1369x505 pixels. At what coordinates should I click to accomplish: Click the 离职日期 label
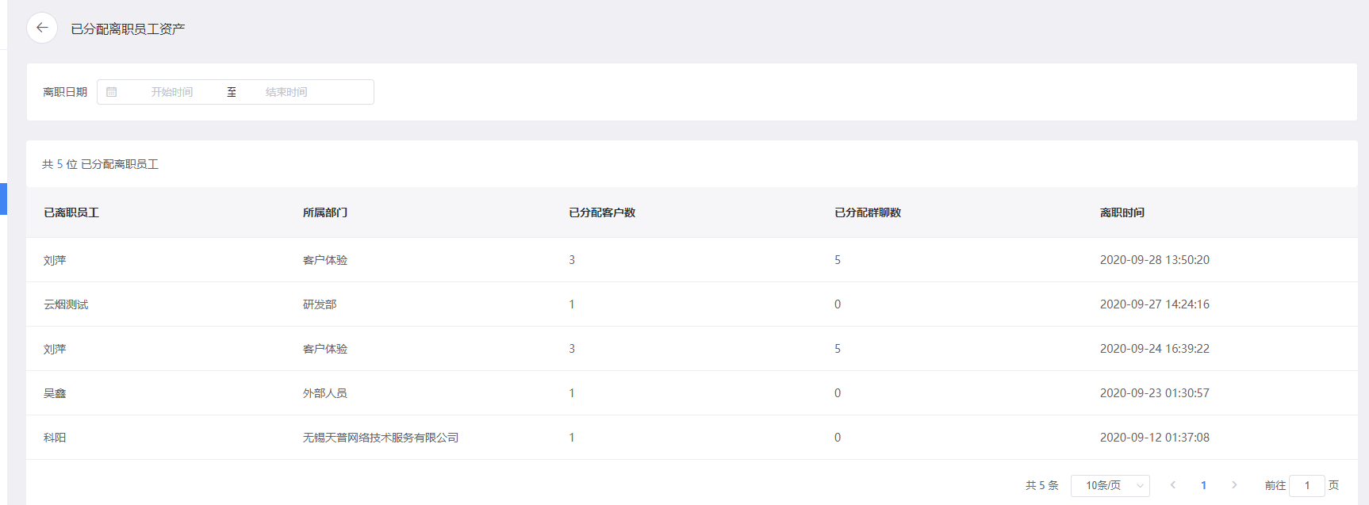click(65, 92)
